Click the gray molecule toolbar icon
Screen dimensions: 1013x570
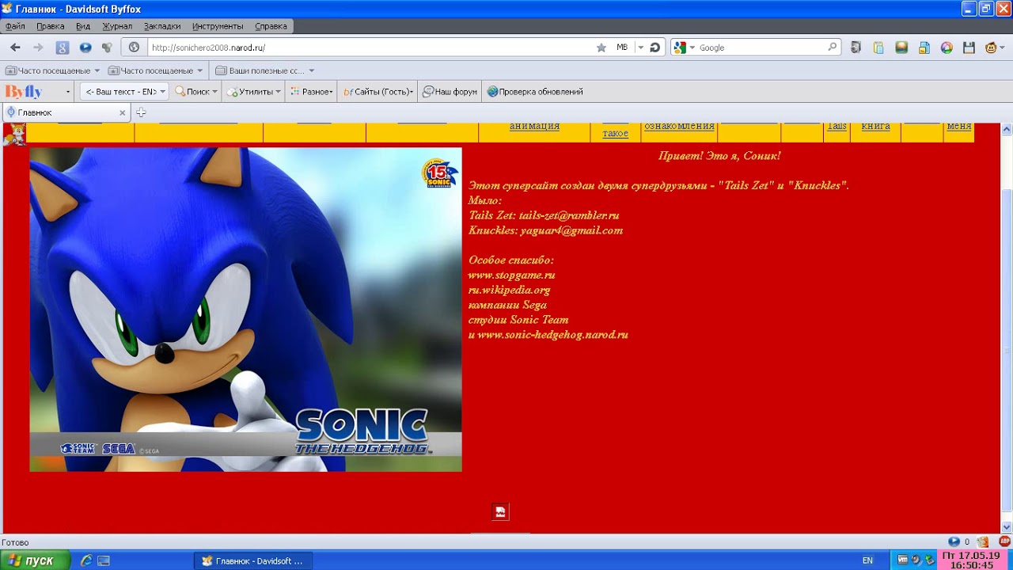point(107,47)
